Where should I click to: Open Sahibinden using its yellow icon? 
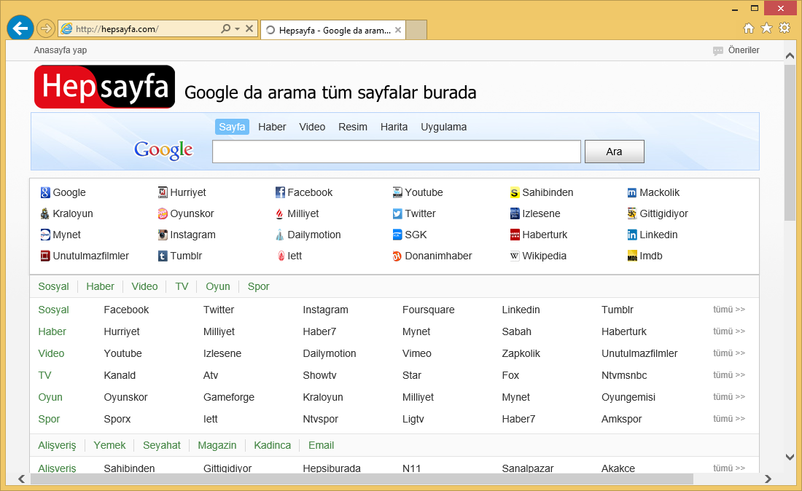[515, 192]
